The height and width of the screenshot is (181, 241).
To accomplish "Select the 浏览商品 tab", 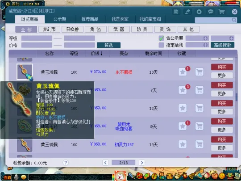I will (x=29, y=19).
